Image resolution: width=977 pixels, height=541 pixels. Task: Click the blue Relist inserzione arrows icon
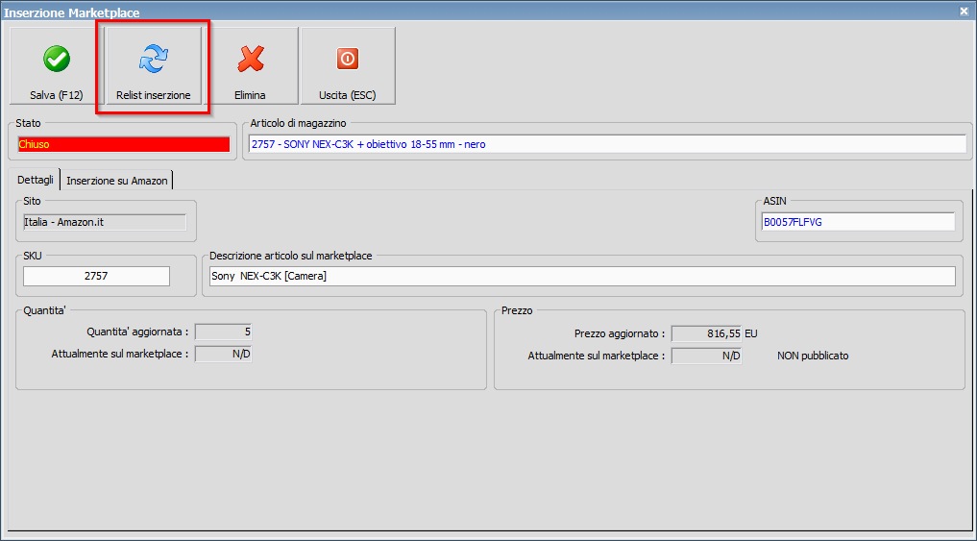154,60
